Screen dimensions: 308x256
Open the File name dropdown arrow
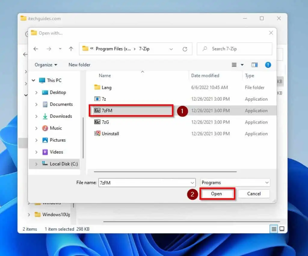click(192, 183)
